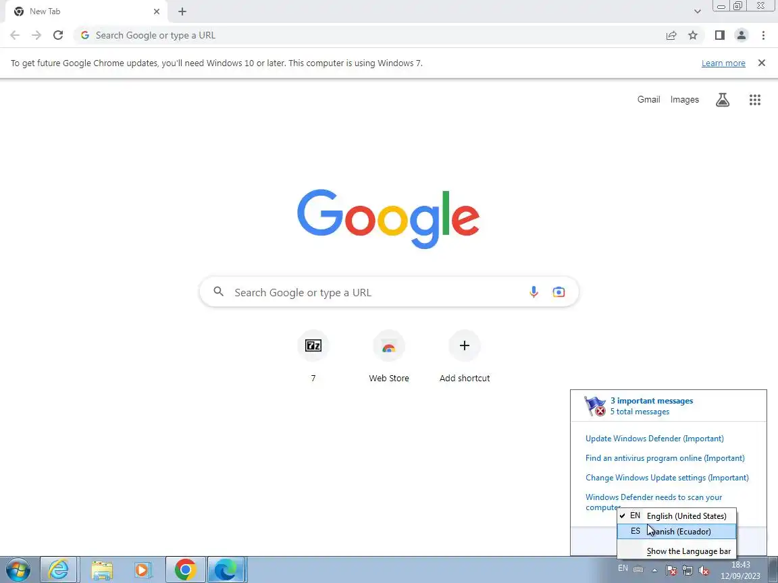
Task: Dismiss the Chrome update infobar
Action: (762, 63)
